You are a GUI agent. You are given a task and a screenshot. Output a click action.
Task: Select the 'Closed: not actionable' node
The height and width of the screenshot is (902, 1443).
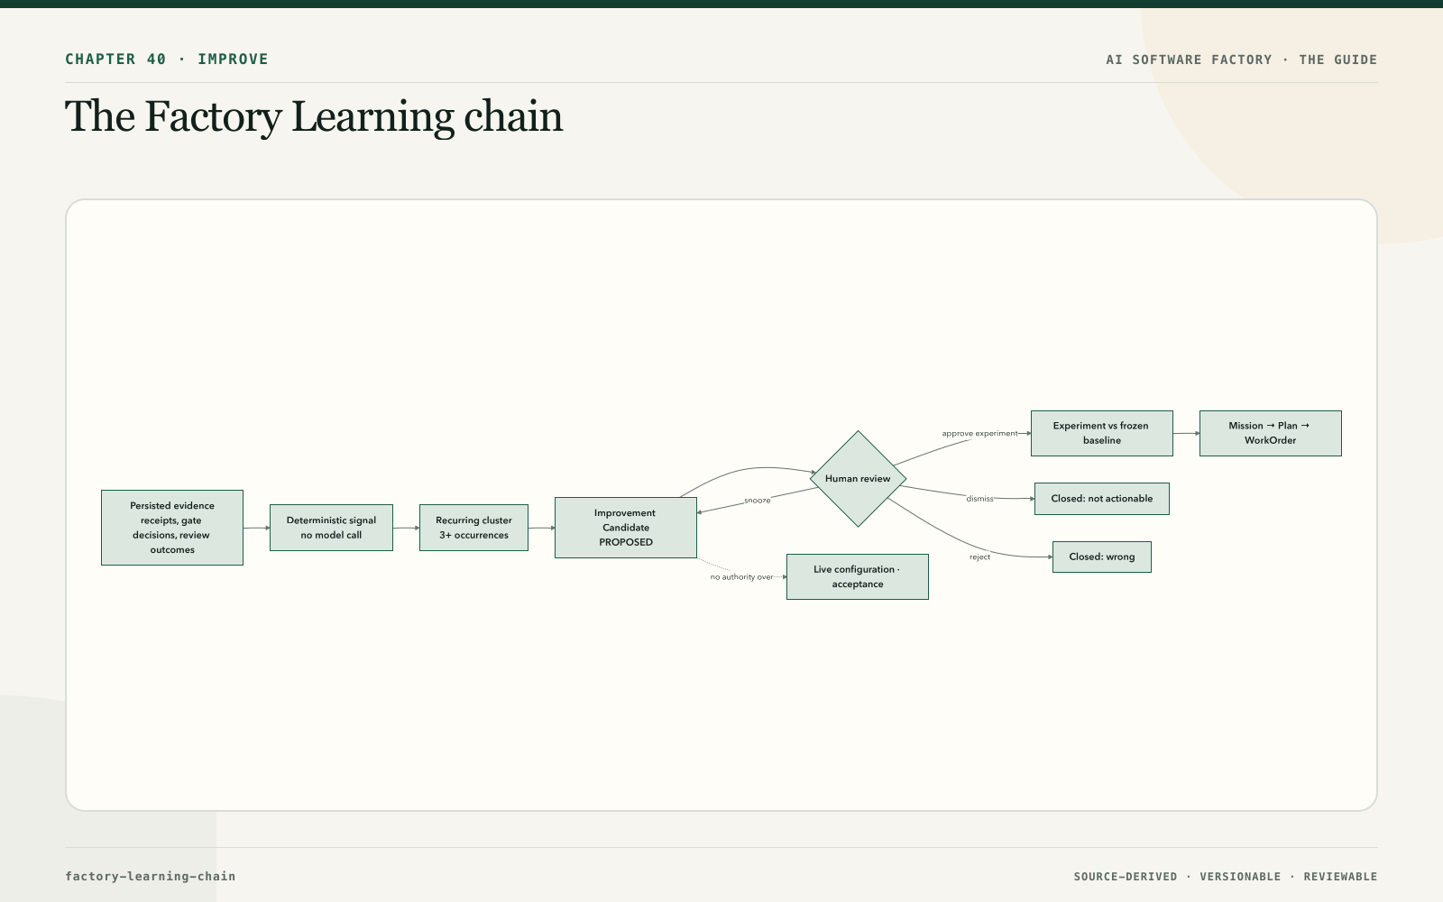pos(1102,499)
